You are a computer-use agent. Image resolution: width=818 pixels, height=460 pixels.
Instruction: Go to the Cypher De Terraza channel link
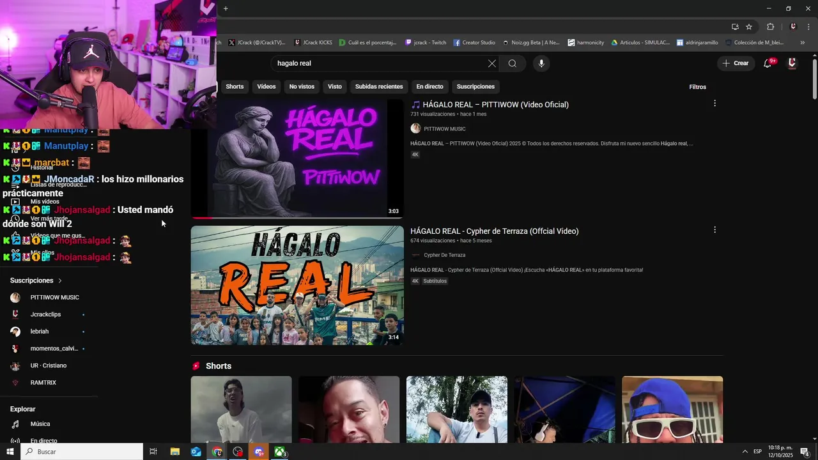(x=445, y=256)
